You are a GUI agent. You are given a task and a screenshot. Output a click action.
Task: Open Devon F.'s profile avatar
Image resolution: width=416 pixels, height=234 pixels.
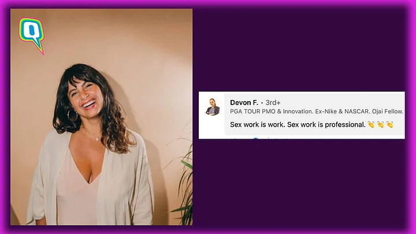(213, 107)
